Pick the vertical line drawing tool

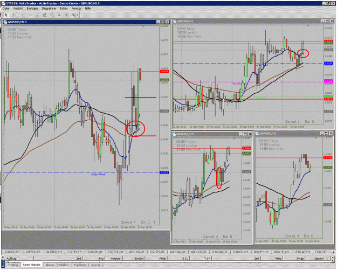(22, 15)
